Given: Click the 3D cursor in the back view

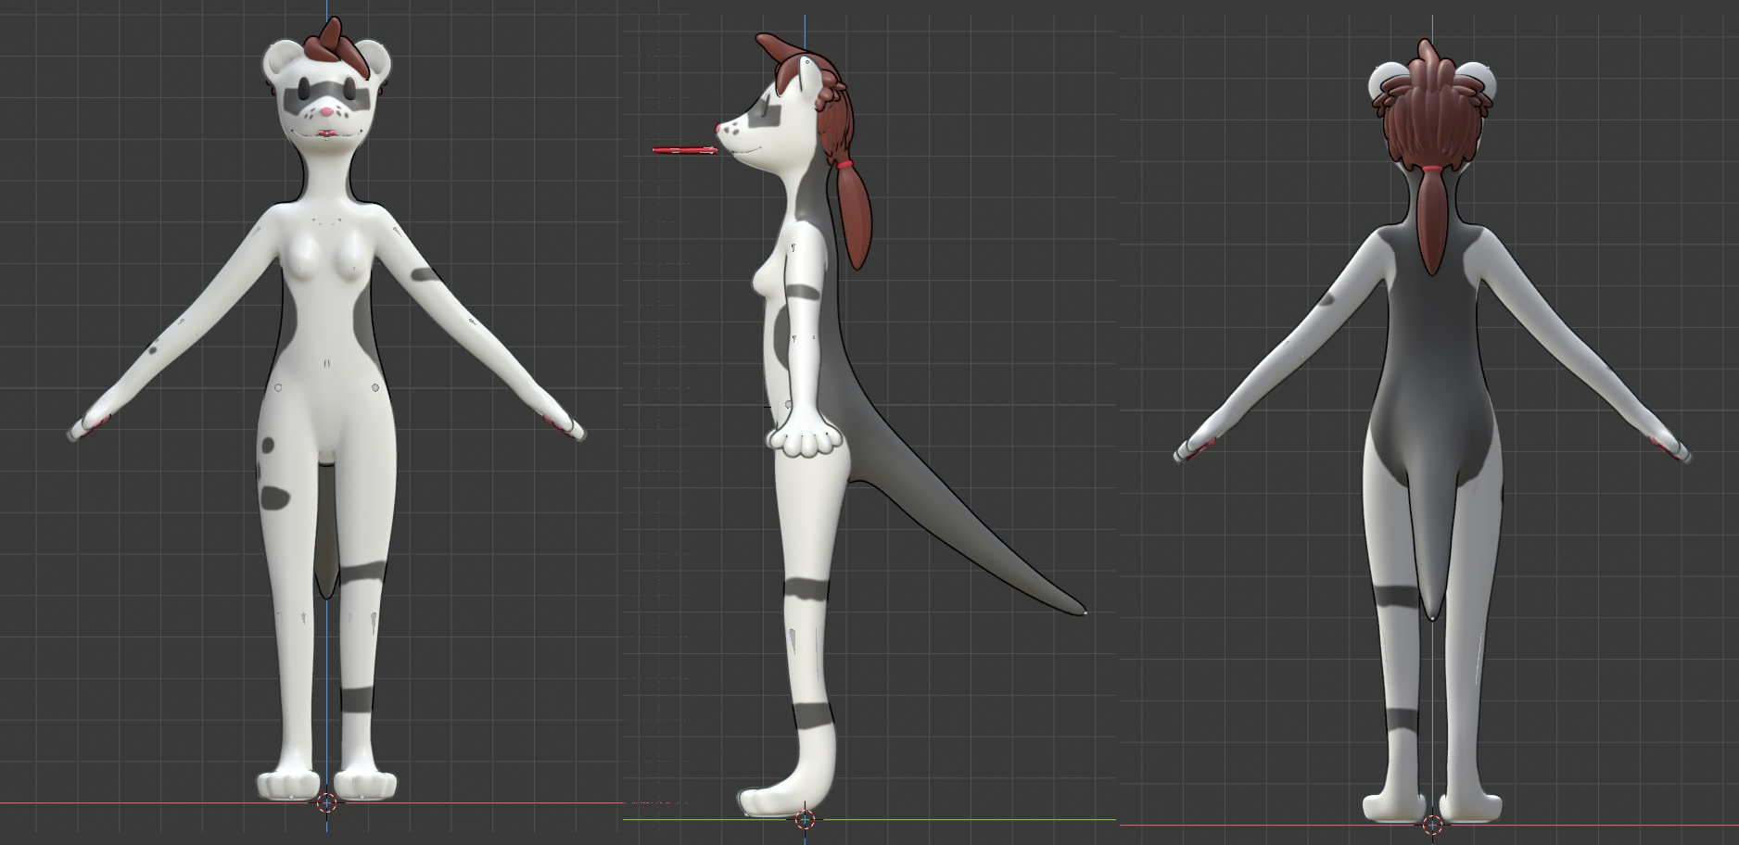Looking at the screenshot, I should (1432, 825).
